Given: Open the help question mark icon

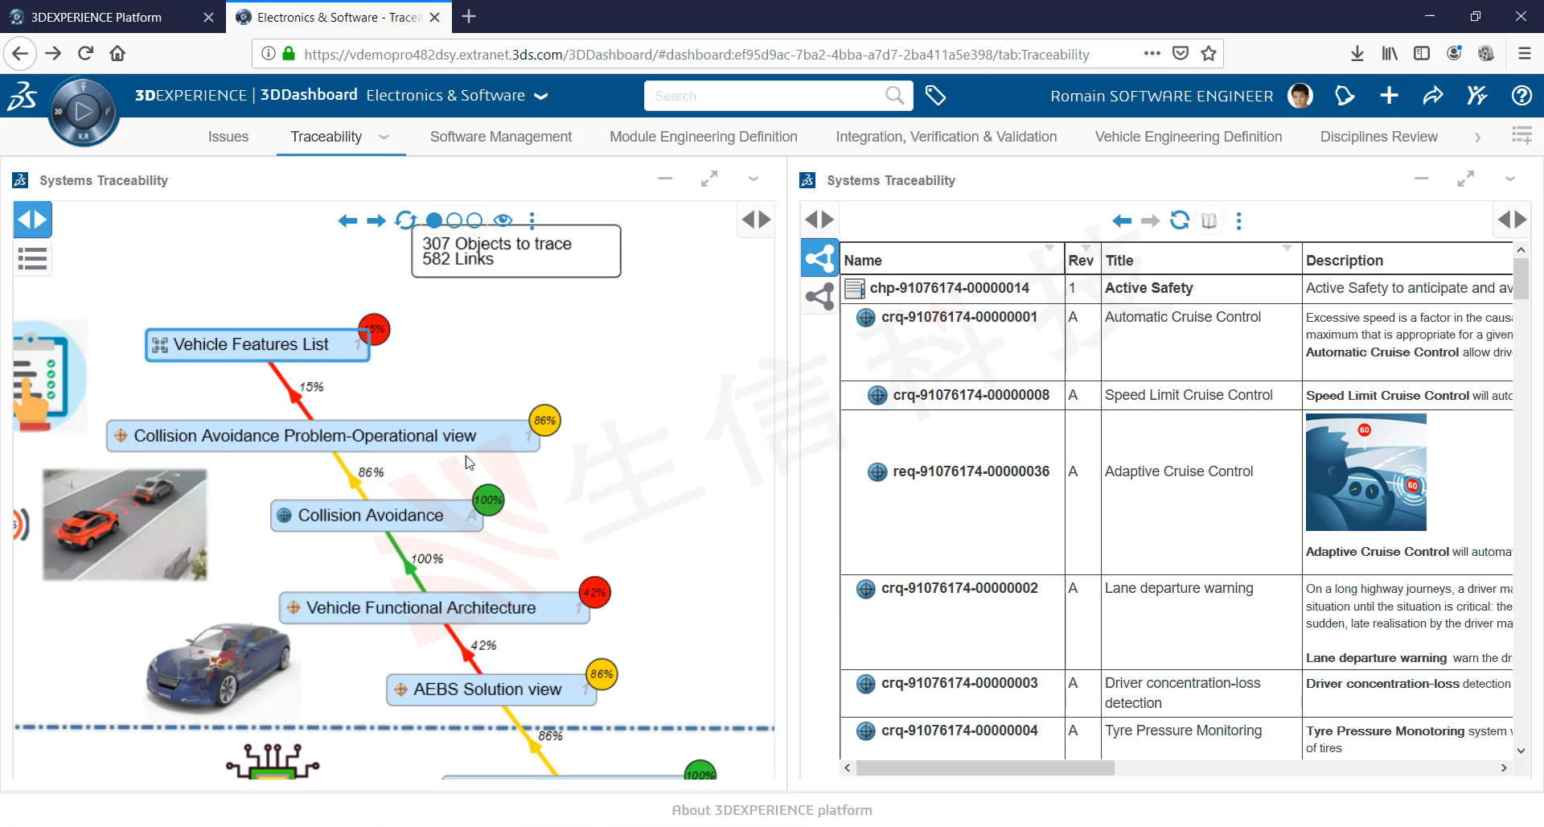Looking at the screenshot, I should (x=1521, y=96).
